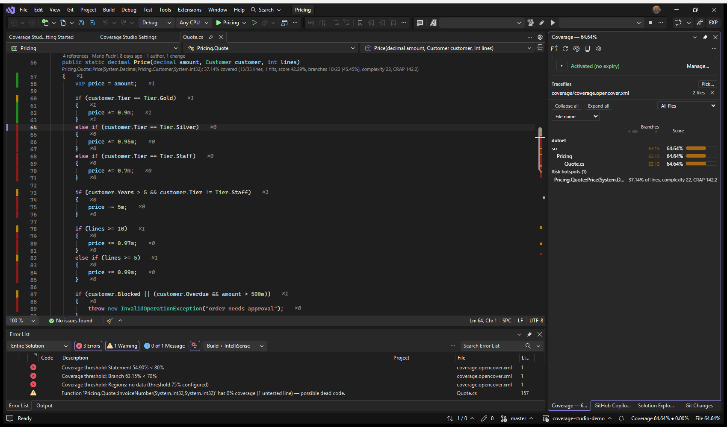Click Save All in the toolbar

tap(92, 23)
